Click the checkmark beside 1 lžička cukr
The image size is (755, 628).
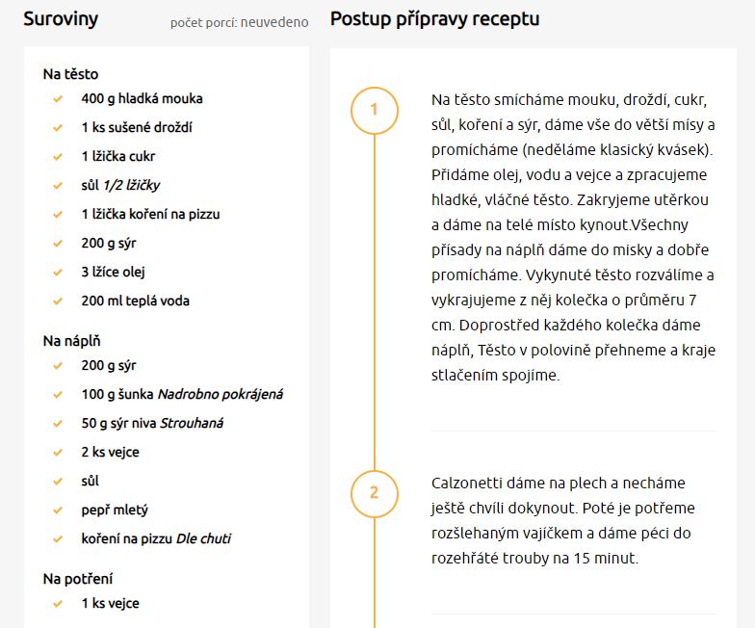(x=59, y=156)
